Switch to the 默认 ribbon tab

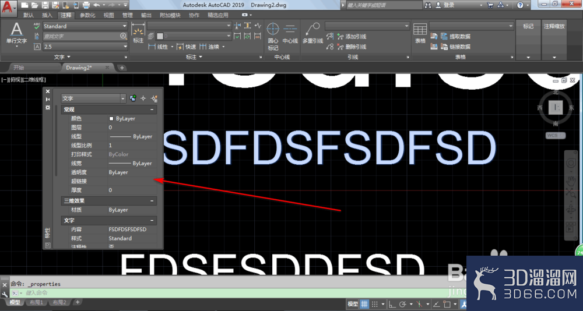(28, 15)
